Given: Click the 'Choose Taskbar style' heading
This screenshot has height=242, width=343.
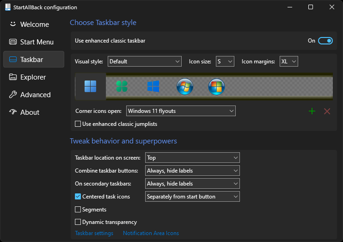Looking at the screenshot, I should [x=103, y=23].
